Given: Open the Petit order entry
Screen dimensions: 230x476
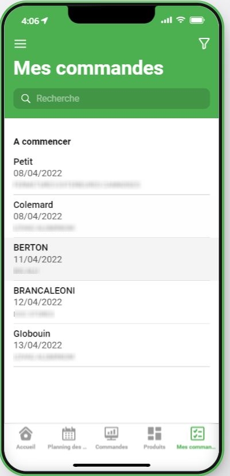Looking at the screenshot, I should coord(112,173).
